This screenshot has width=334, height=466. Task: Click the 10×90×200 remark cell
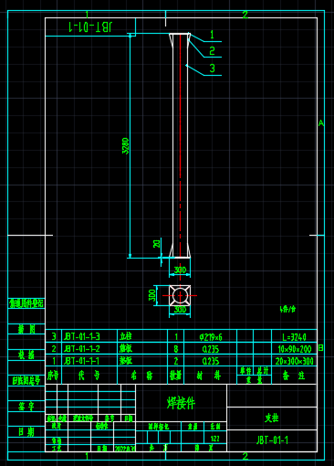295,349
